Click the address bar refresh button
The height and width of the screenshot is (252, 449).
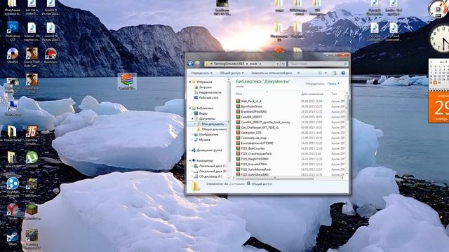(x=283, y=64)
